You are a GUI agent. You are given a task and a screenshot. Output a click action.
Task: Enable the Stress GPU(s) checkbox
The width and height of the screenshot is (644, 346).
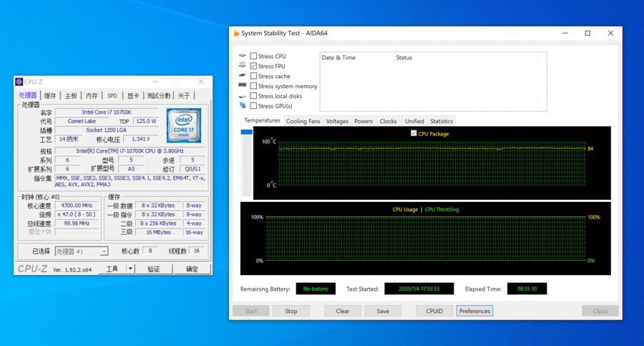point(253,106)
